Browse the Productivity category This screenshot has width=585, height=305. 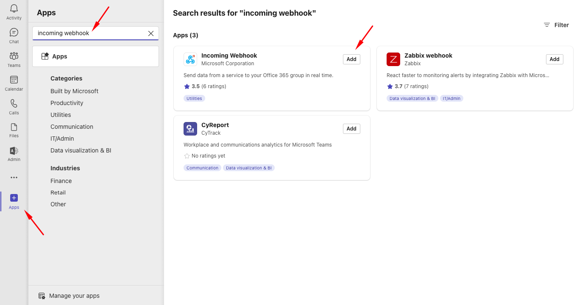click(67, 103)
